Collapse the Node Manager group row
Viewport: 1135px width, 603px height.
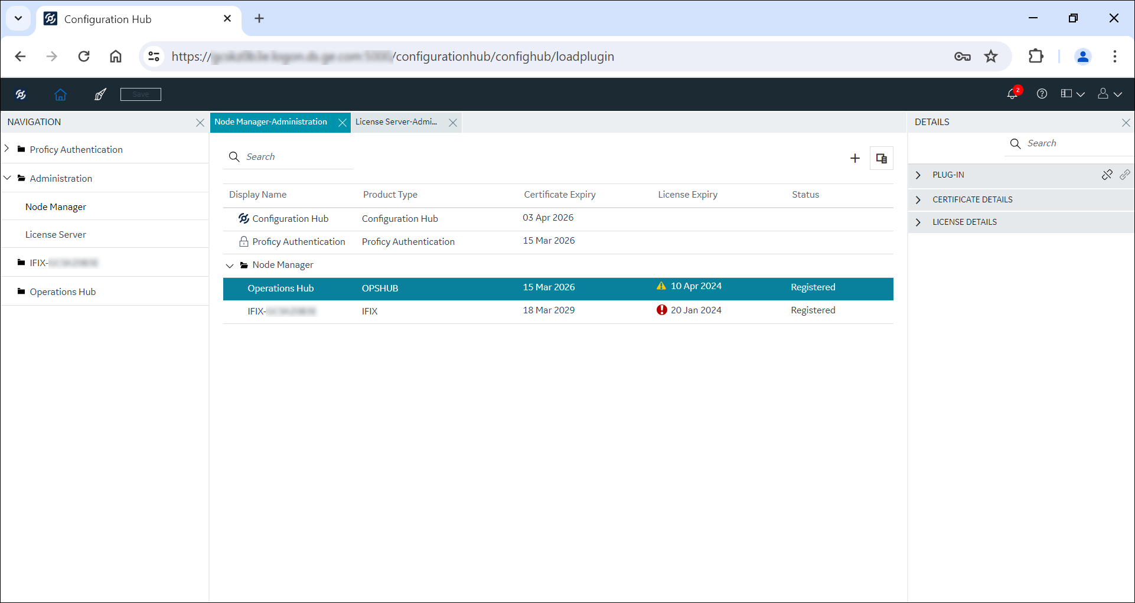click(230, 266)
